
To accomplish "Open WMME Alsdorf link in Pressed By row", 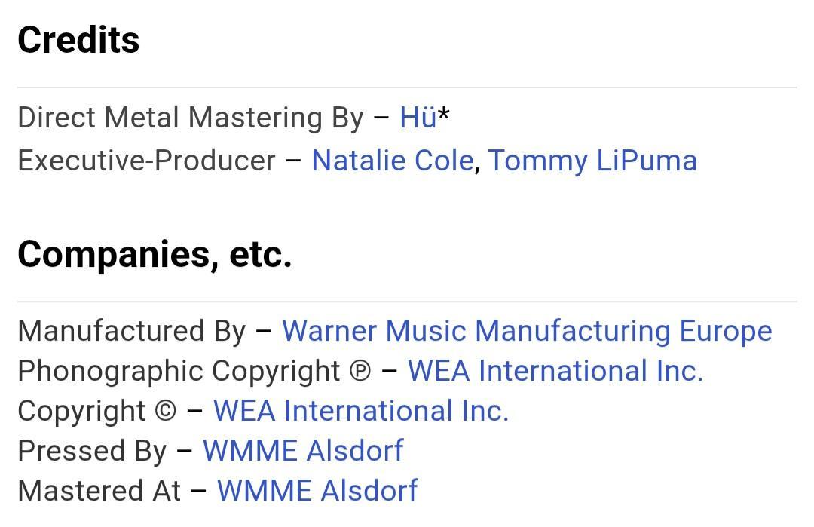I will click(303, 451).
